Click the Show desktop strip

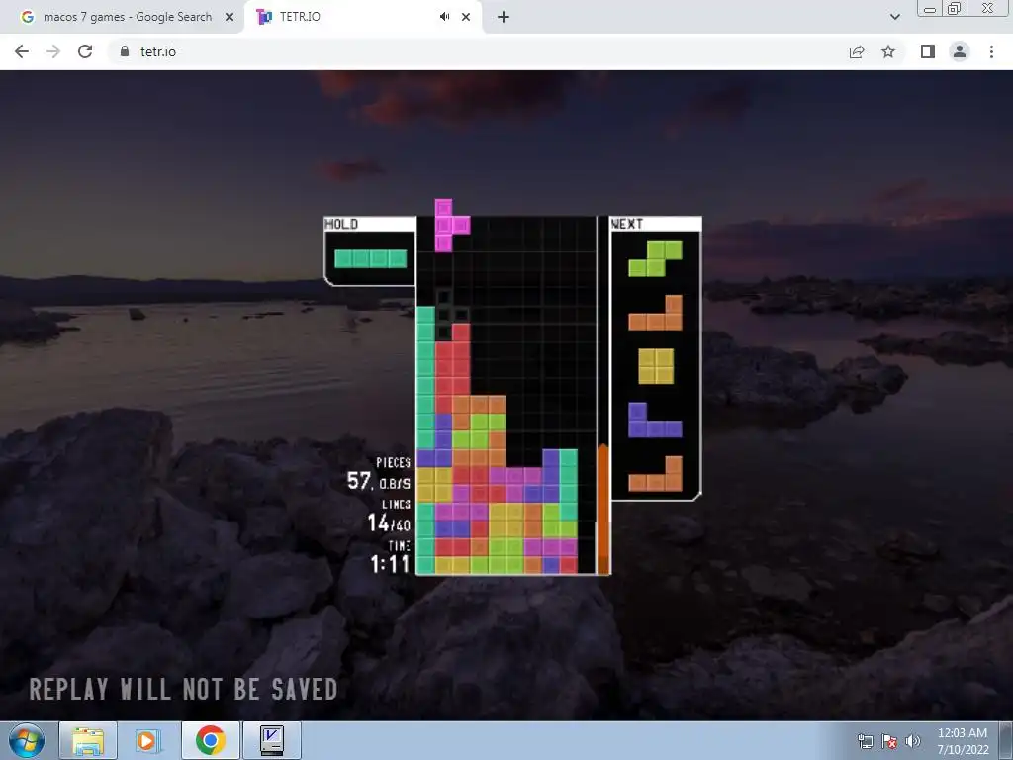point(1007,740)
